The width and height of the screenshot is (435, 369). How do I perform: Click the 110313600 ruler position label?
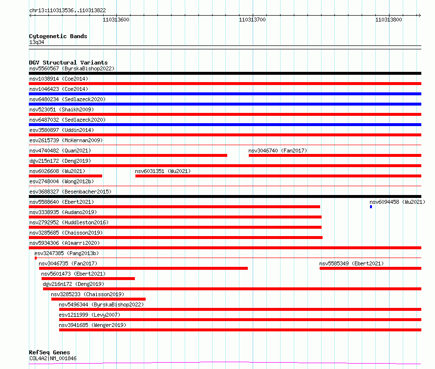pos(116,20)
